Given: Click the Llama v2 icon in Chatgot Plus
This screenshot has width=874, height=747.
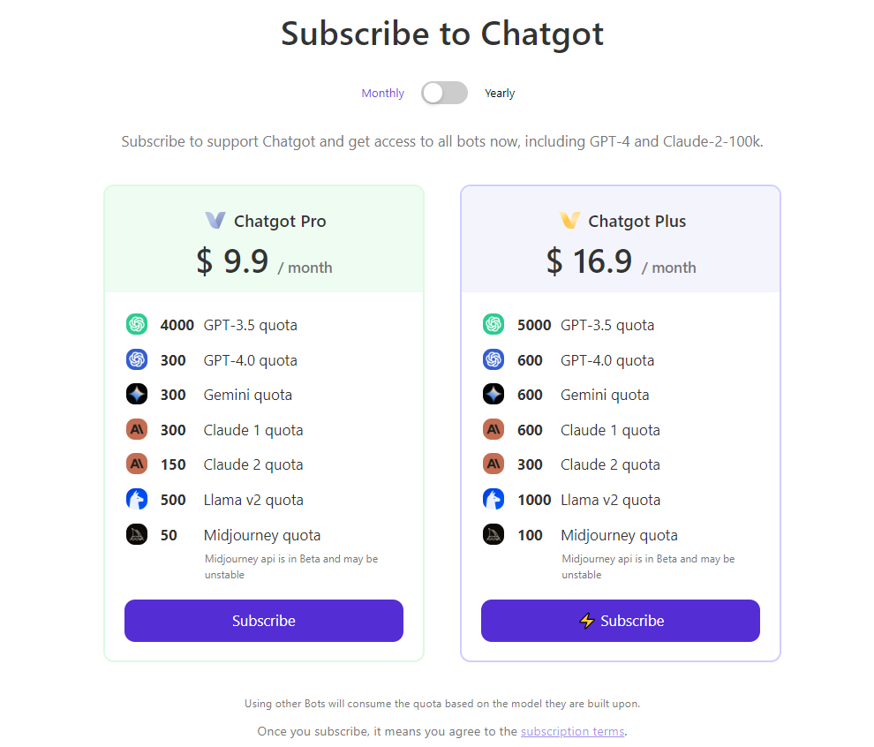Looking at the screenshot, I should 494,500.
